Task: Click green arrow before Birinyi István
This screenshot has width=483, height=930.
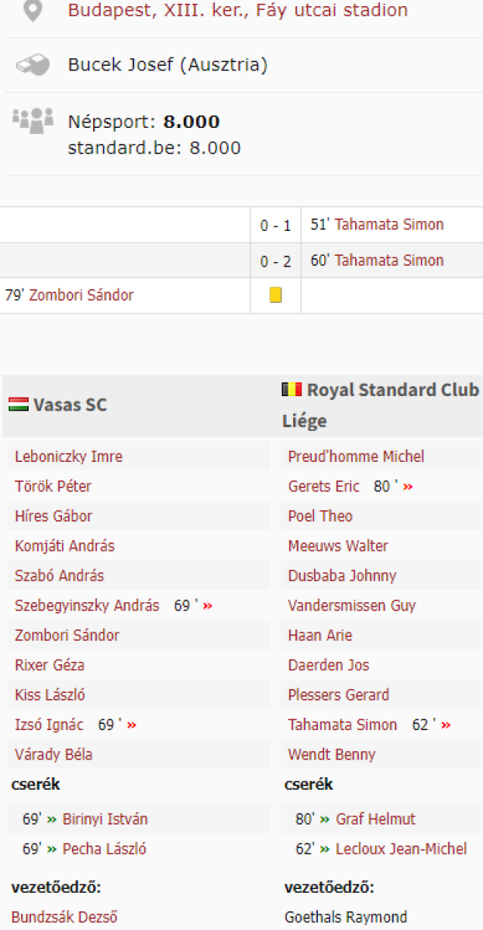Action: [x=52, y=819]
